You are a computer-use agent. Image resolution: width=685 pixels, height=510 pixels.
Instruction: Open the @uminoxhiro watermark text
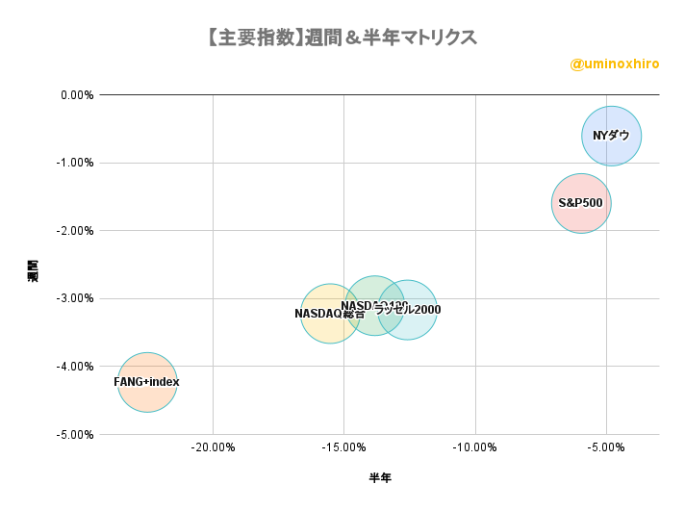click(615, 64)
